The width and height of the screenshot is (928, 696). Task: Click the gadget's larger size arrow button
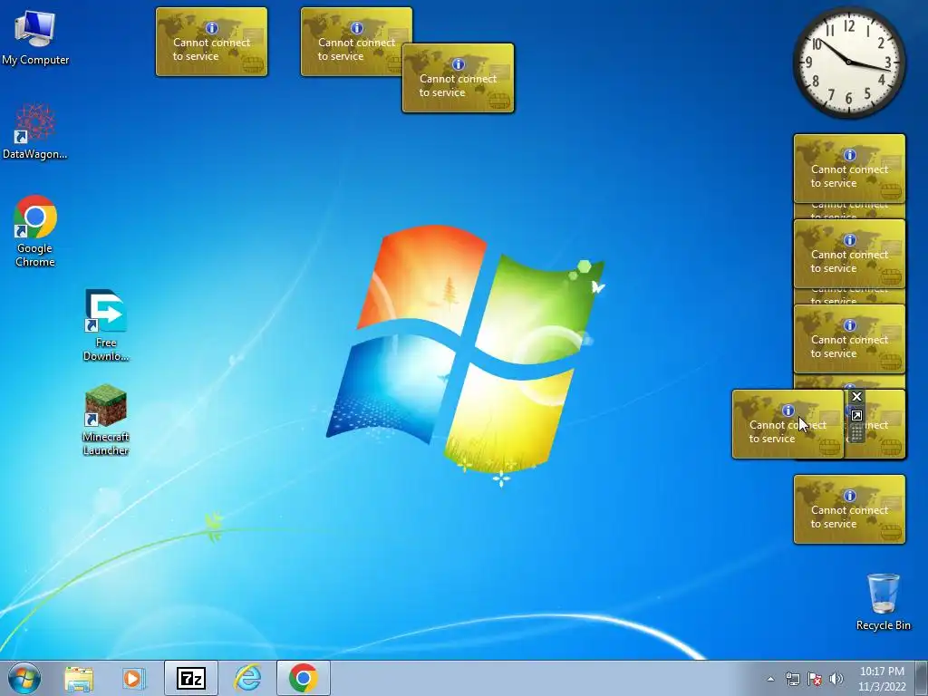coord(856,415)
